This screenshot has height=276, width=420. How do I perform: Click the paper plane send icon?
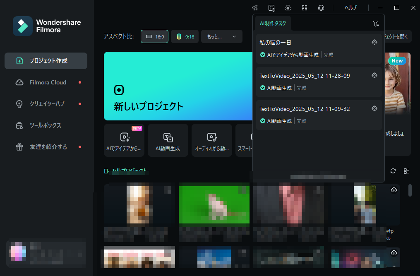255,8
